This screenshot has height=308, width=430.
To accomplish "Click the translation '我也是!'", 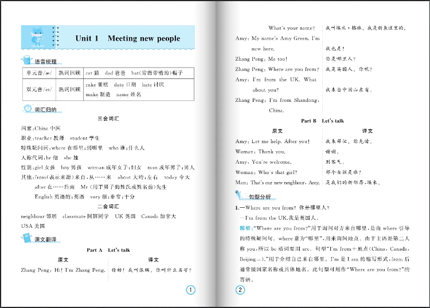I will coord(335,49).
